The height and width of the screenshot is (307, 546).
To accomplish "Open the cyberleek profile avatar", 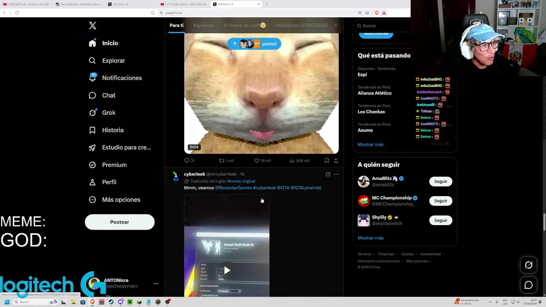I will click(x=175, y=177).
